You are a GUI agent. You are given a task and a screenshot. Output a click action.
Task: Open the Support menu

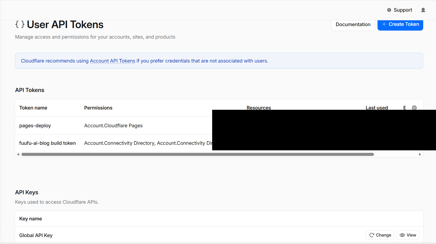tap(400, 10)
